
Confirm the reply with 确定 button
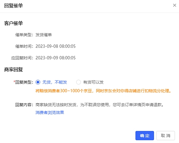[x=145, y=136]
